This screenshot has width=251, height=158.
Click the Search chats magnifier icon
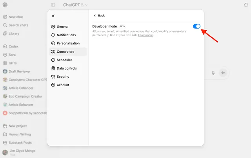click(5, 25)
